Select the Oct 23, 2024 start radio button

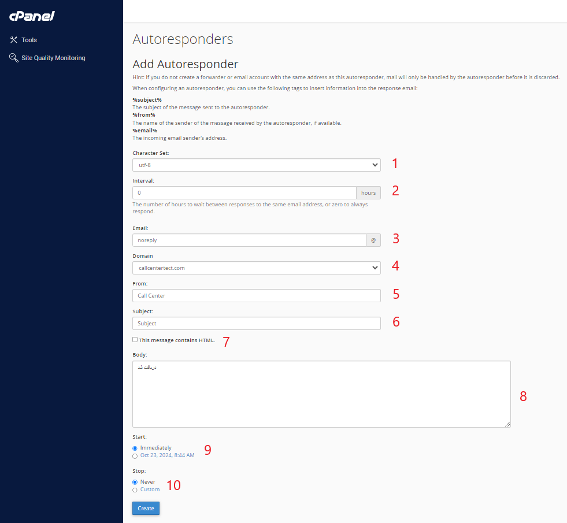tap(135, 456)
